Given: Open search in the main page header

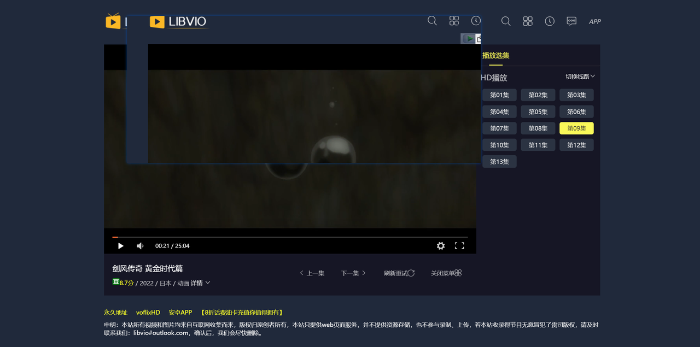Looking at the screenshot, I should click(x=506, y=21).
